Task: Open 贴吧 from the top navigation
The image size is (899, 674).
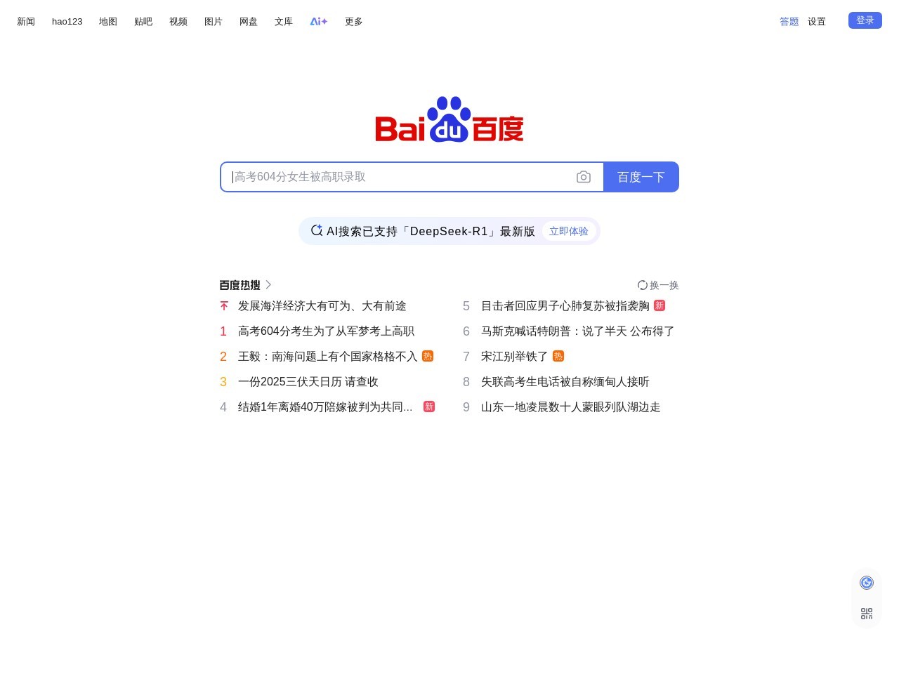Action: [143, 22]
